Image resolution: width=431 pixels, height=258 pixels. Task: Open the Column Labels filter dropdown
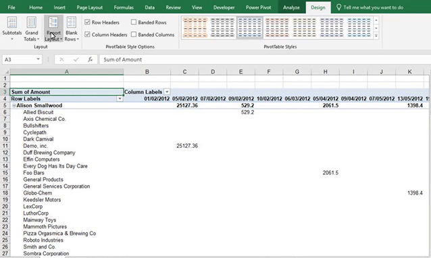point(167,92)
